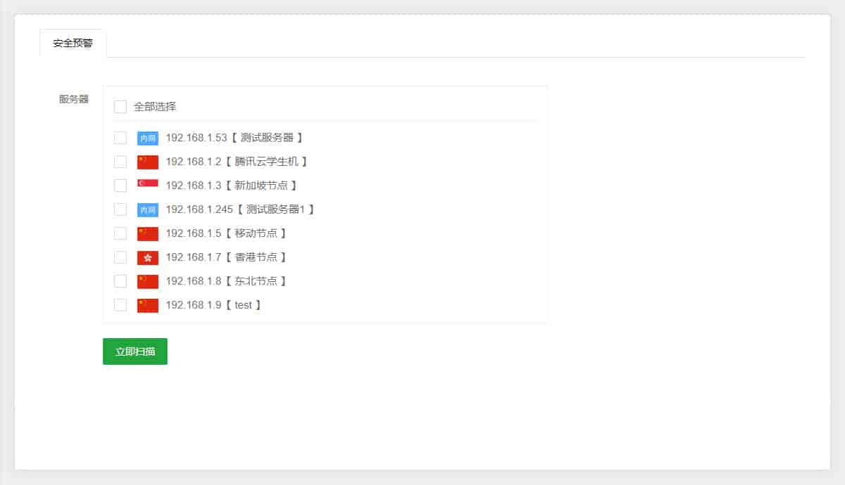The width and height of the screenshot is (845, 485).
Task: Click the China flag beside test server
Action: [148, 306]
